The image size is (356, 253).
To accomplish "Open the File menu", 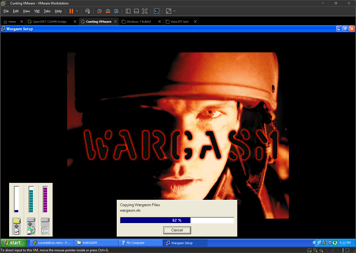I will [6, 11].
